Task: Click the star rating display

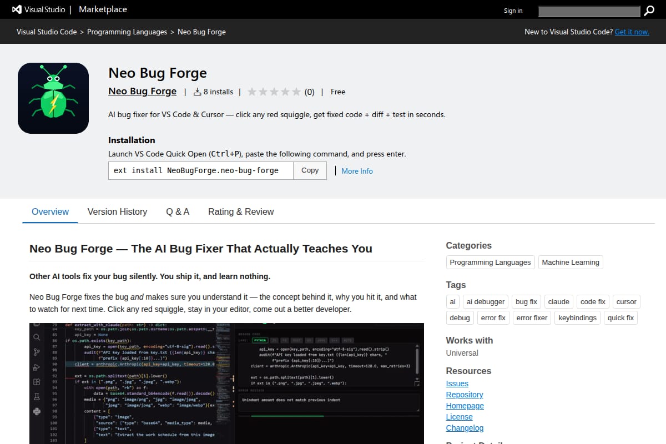Action: click(274, 92)
